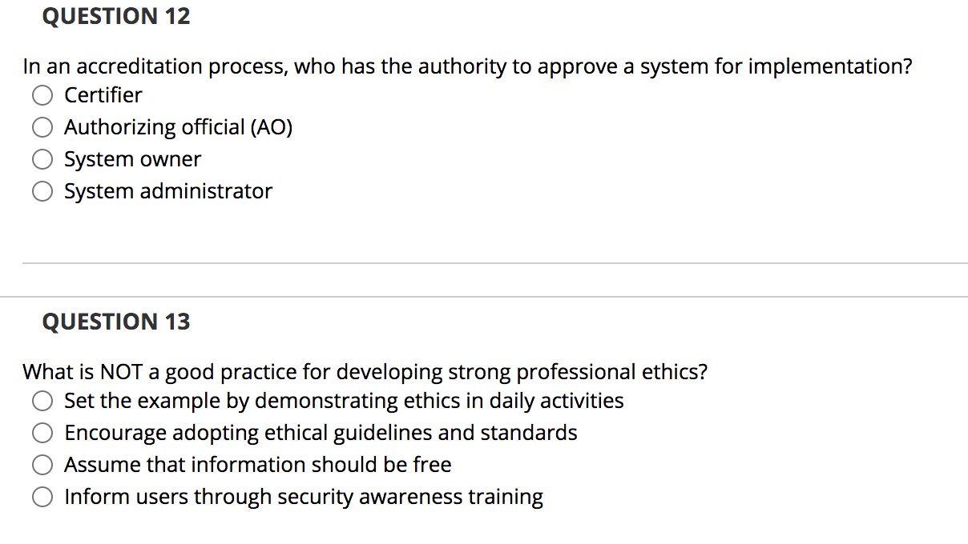Click the 'Certifier' answer label text
This screenshot has width=968, height=544.
tap(103, 95)
